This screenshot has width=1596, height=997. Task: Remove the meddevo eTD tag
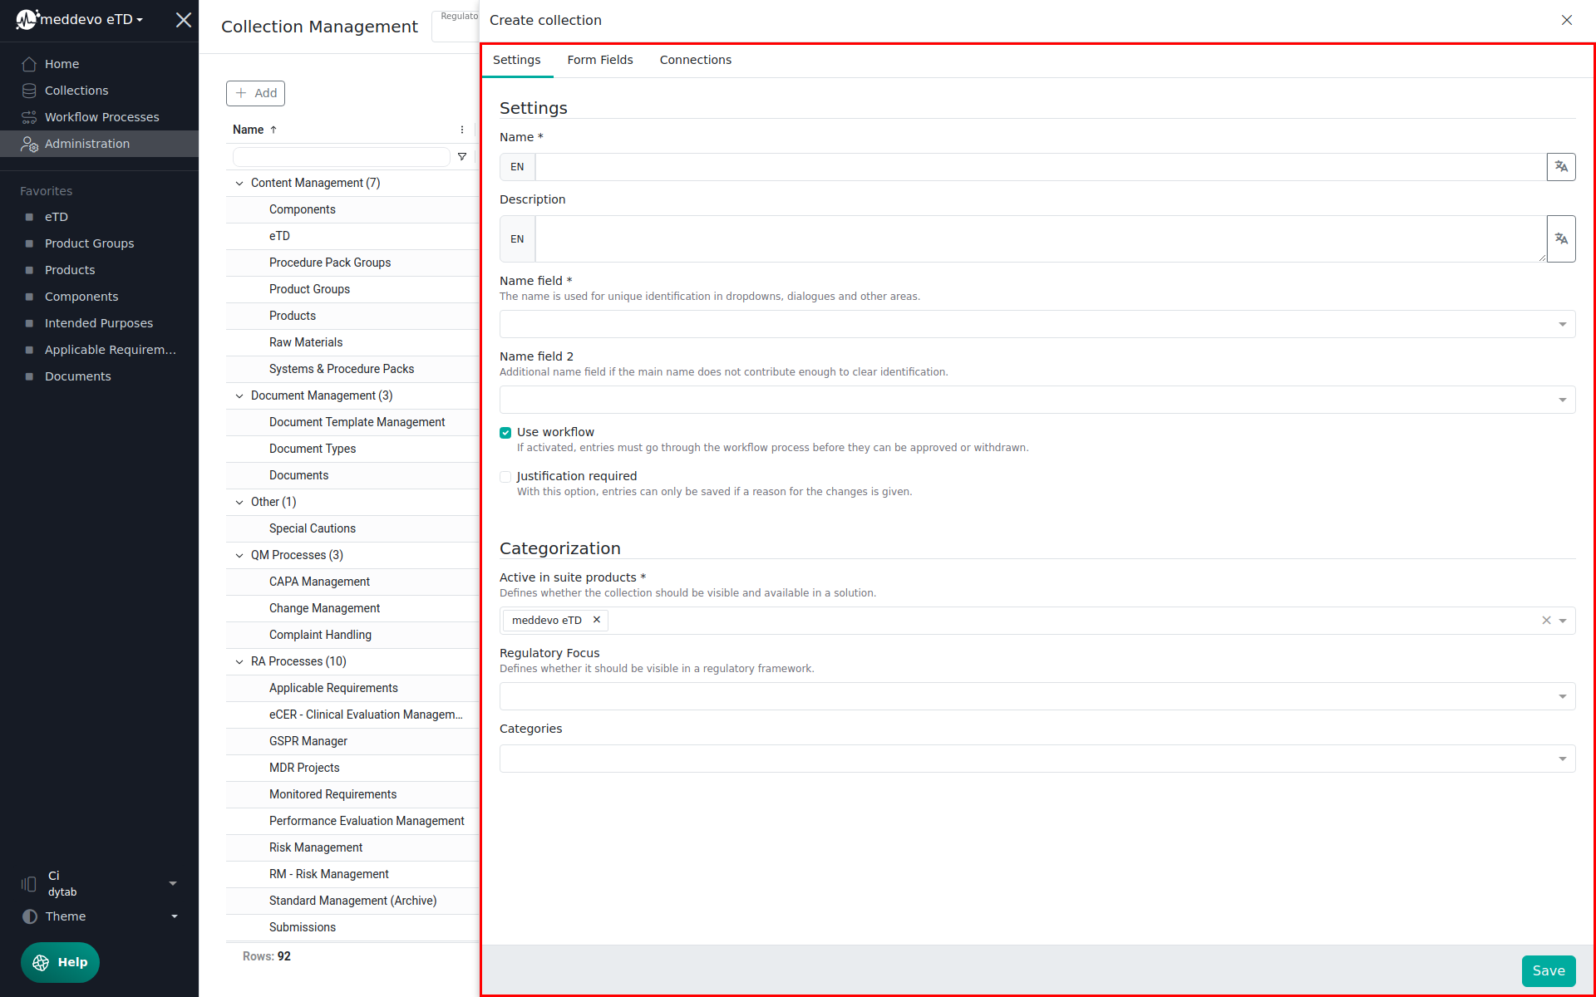pos(597,620)
